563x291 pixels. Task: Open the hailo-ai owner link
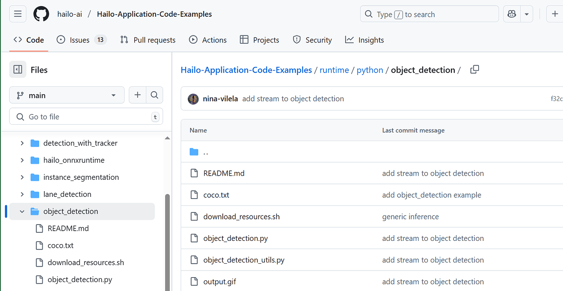pos(70,14)
